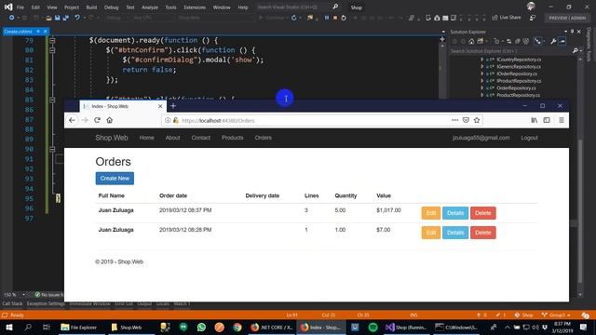Go to the About page link

coord(172,138)
